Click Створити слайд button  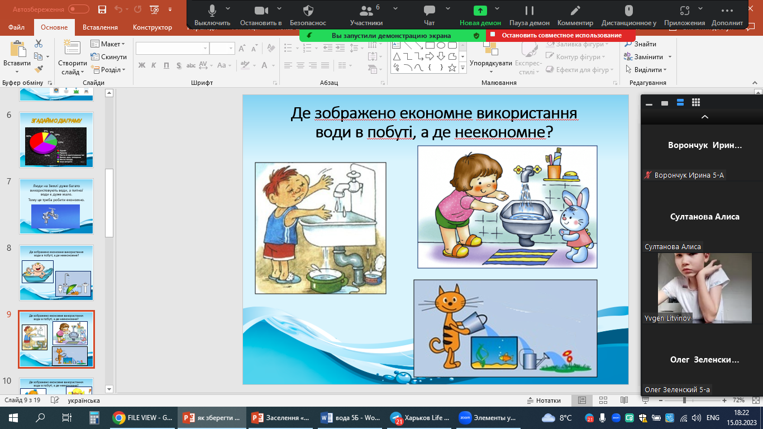pyautogui.click(x=73, y=57)
